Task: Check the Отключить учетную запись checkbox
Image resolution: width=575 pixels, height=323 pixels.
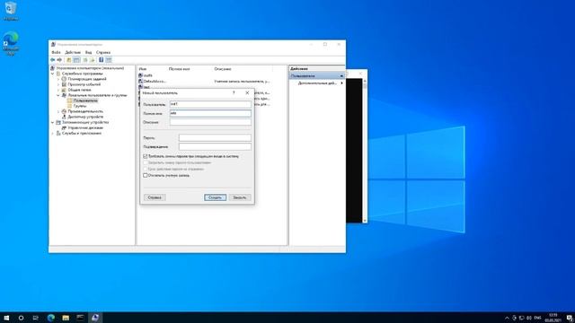Action: tap(146, 176)
